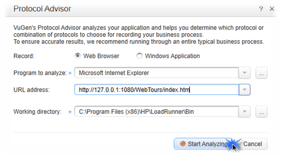
Task: Click the Web Browser option label
Action: click(x=101, y=56)
